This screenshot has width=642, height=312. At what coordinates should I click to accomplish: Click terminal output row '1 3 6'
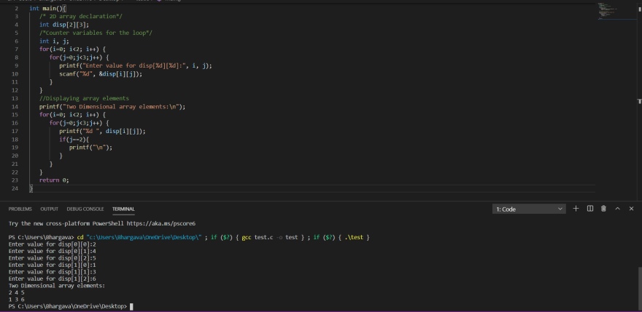[16, 300]
